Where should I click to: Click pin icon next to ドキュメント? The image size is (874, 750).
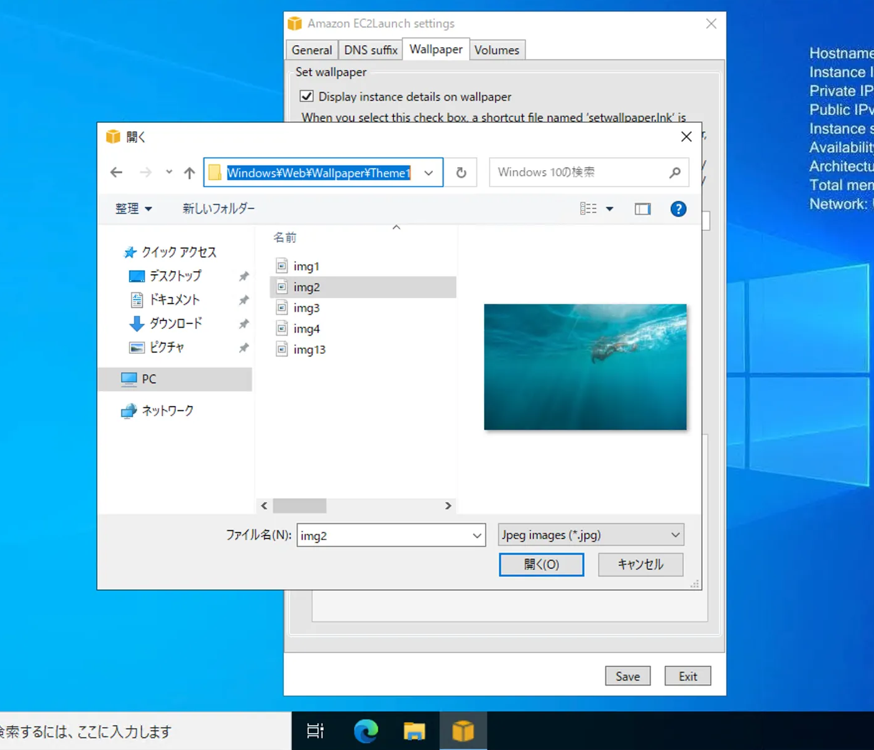tap(244, 300)
